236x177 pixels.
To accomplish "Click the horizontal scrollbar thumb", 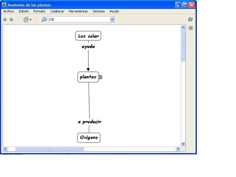I will pos(49,149).
